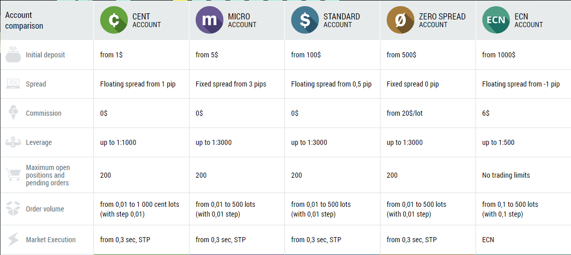The width and height of the screenshot is (571, 255).
Task: Click the Spread laptop chart icon
Action: click(13, 84)
